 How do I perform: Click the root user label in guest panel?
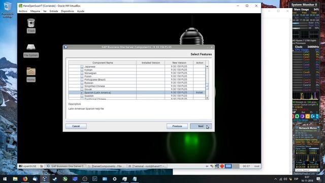[x=257, y=166]
